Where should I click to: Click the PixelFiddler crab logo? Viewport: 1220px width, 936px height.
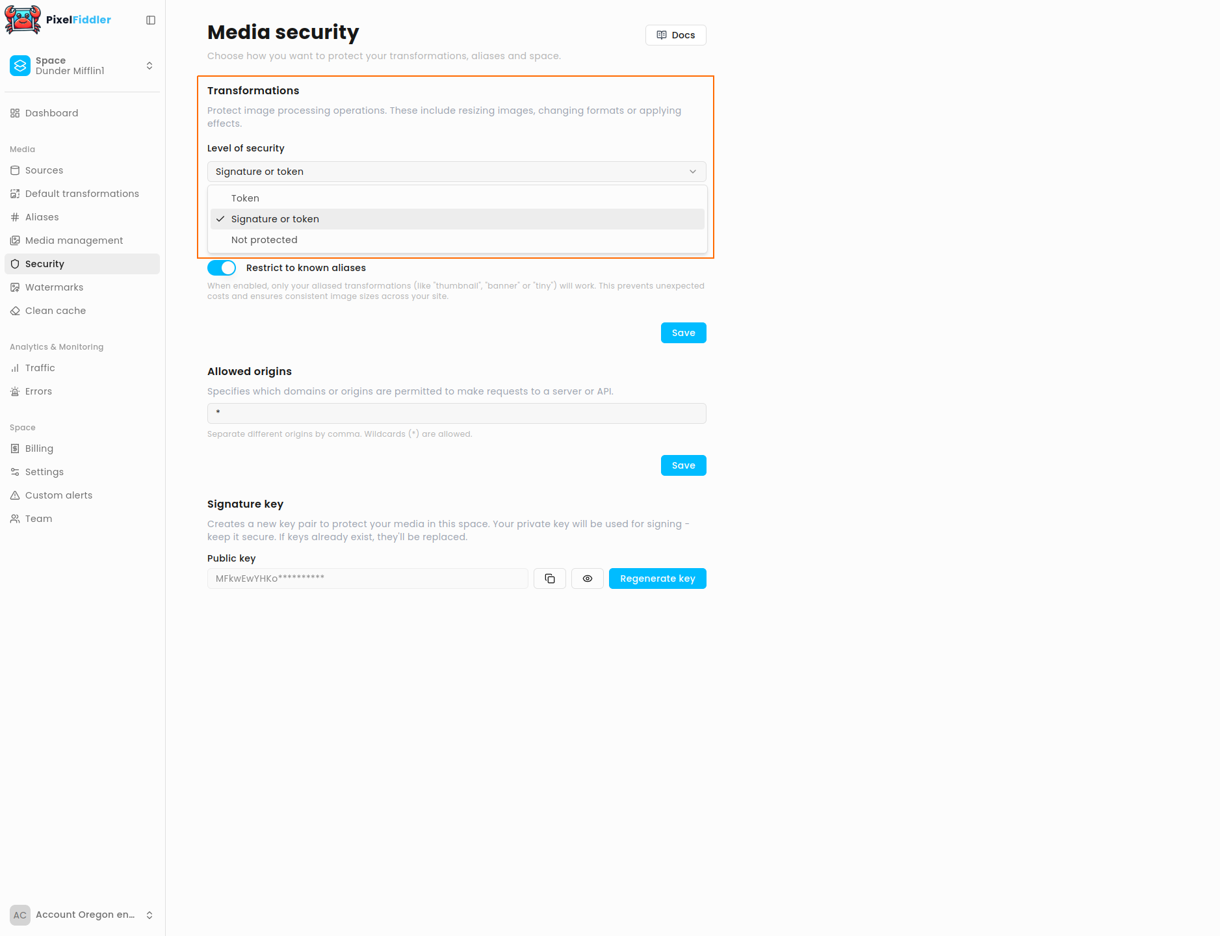(23, 19)
